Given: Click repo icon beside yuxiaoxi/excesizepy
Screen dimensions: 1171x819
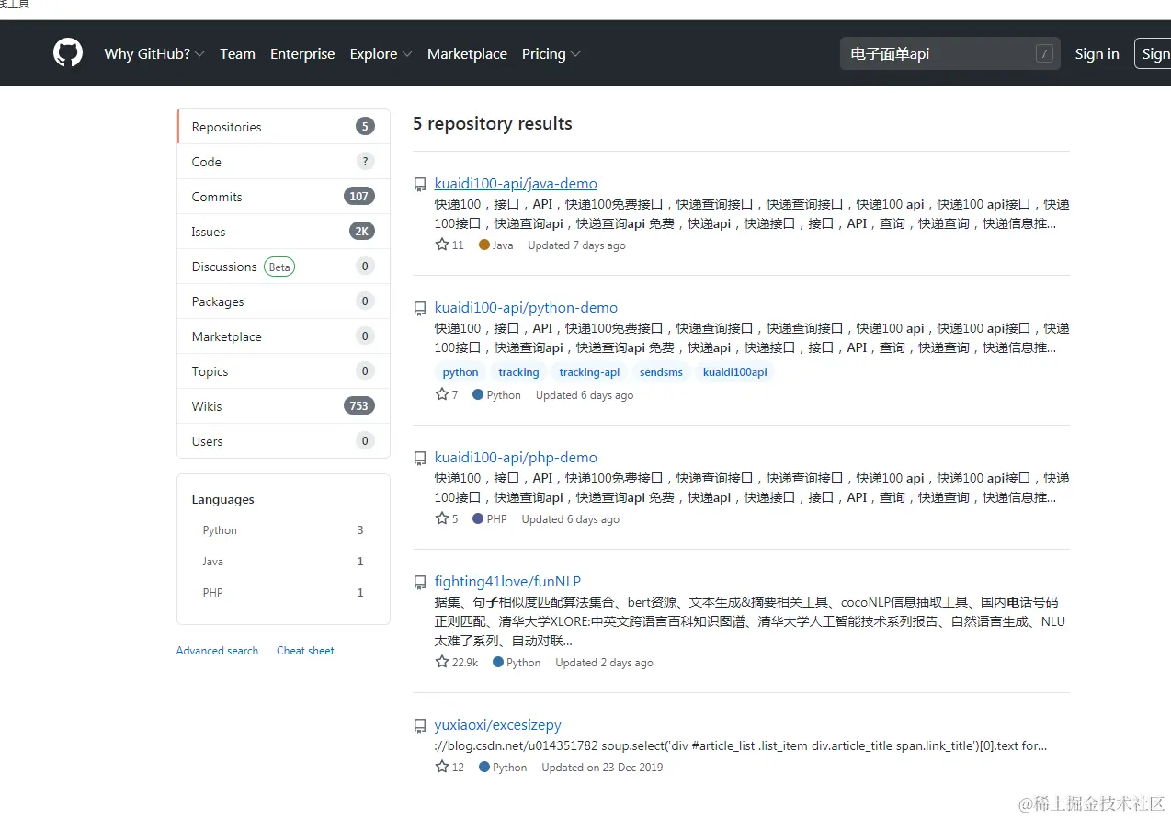Looking at the screenshot, I should tap(420, 726).
